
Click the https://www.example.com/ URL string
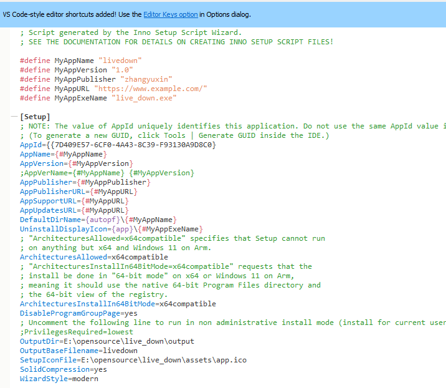151,89
